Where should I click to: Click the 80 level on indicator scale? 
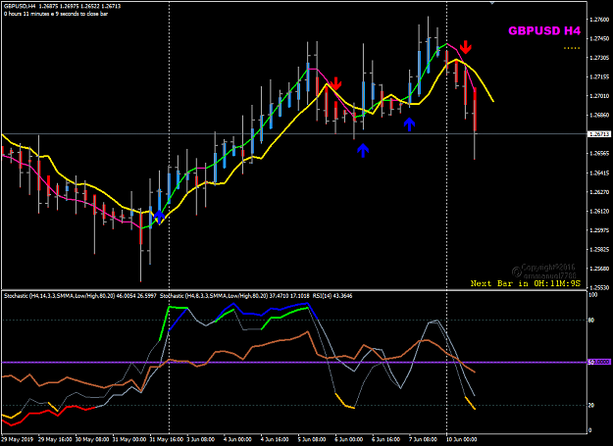[591, 321]
